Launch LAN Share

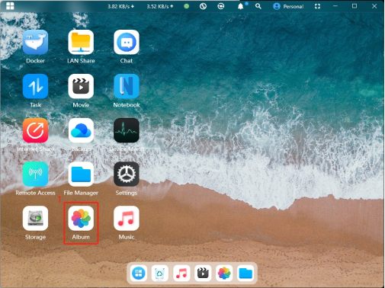[81, 42]
